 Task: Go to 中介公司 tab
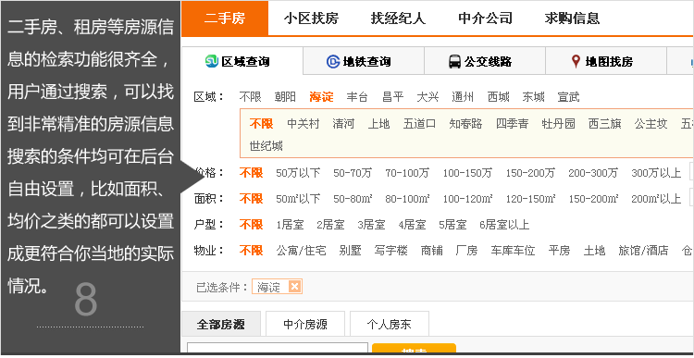point(485,19)
